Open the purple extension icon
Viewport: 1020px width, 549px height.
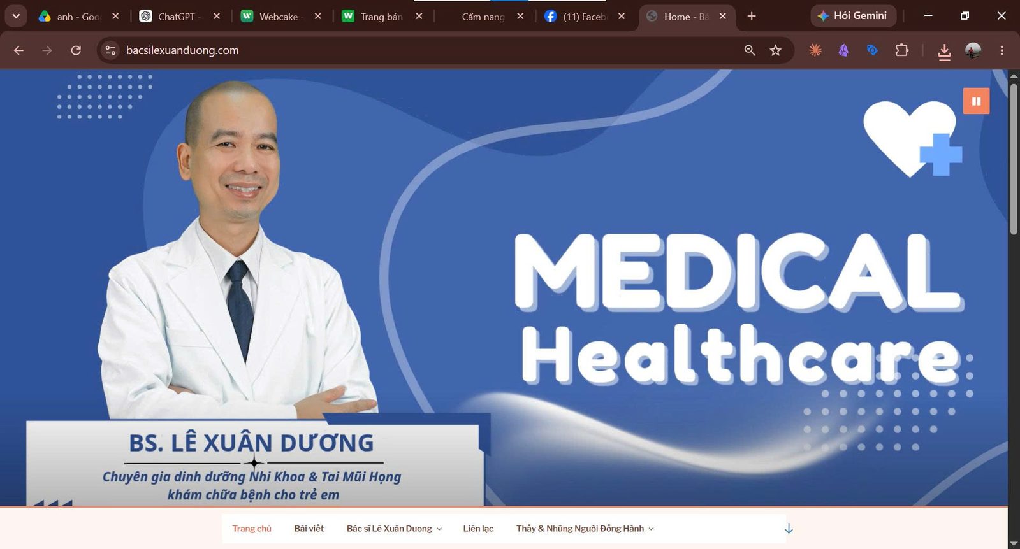tap(843, 50)
